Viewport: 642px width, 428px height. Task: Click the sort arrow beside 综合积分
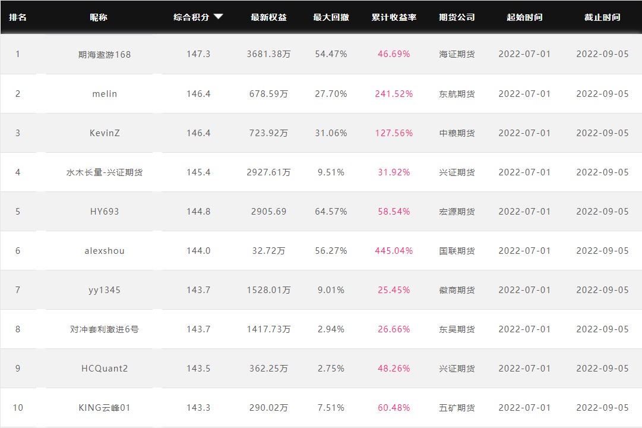pos(218,17)
